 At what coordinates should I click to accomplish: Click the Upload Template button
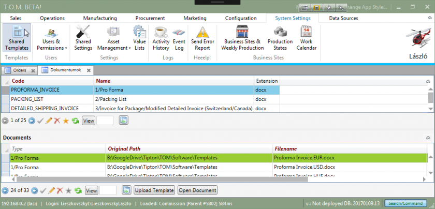coord(154,190)
